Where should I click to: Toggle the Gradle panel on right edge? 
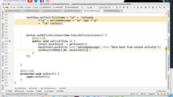coord(168,14)
